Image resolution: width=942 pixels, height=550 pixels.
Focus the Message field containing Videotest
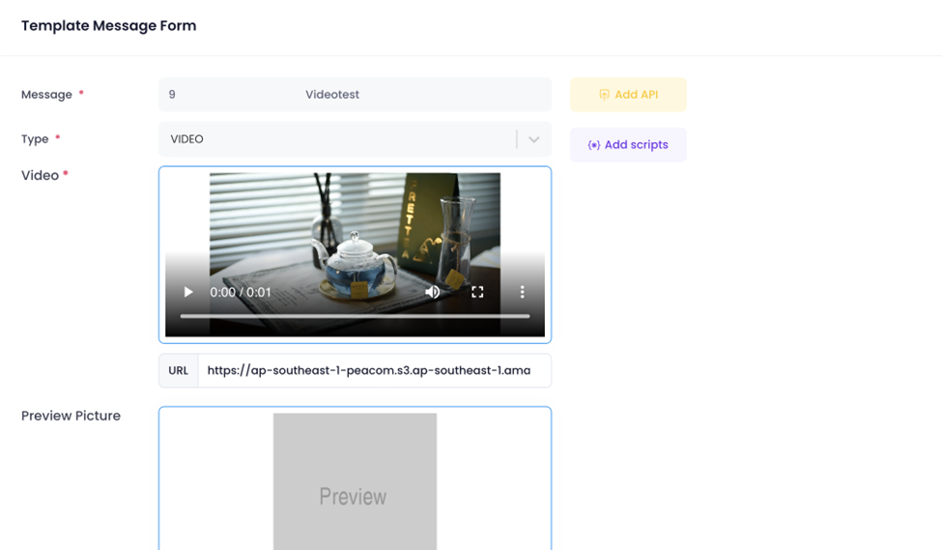(x=355, y=95)
